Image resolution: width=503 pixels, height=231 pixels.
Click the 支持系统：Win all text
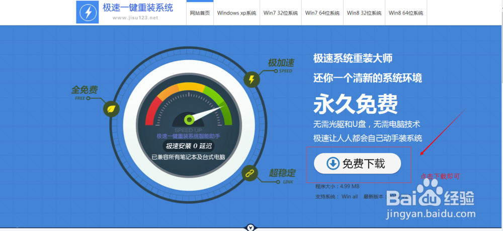(x=337, y=196)
